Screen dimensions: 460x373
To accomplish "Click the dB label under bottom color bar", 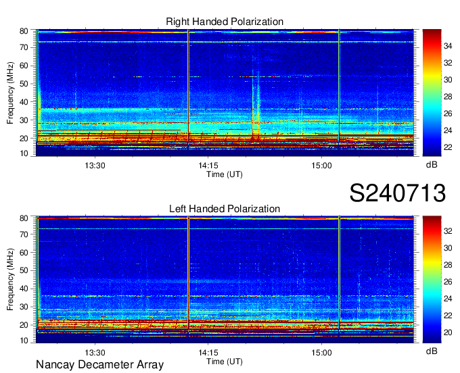I will (432, 351).
